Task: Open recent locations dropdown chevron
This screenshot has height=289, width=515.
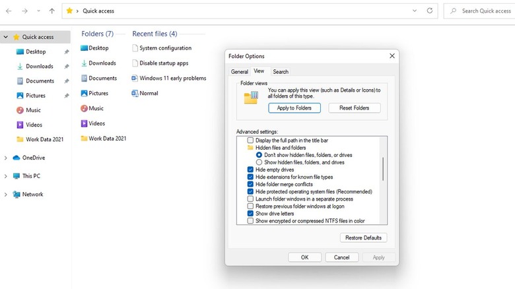Action: click(x=38, y=11)
